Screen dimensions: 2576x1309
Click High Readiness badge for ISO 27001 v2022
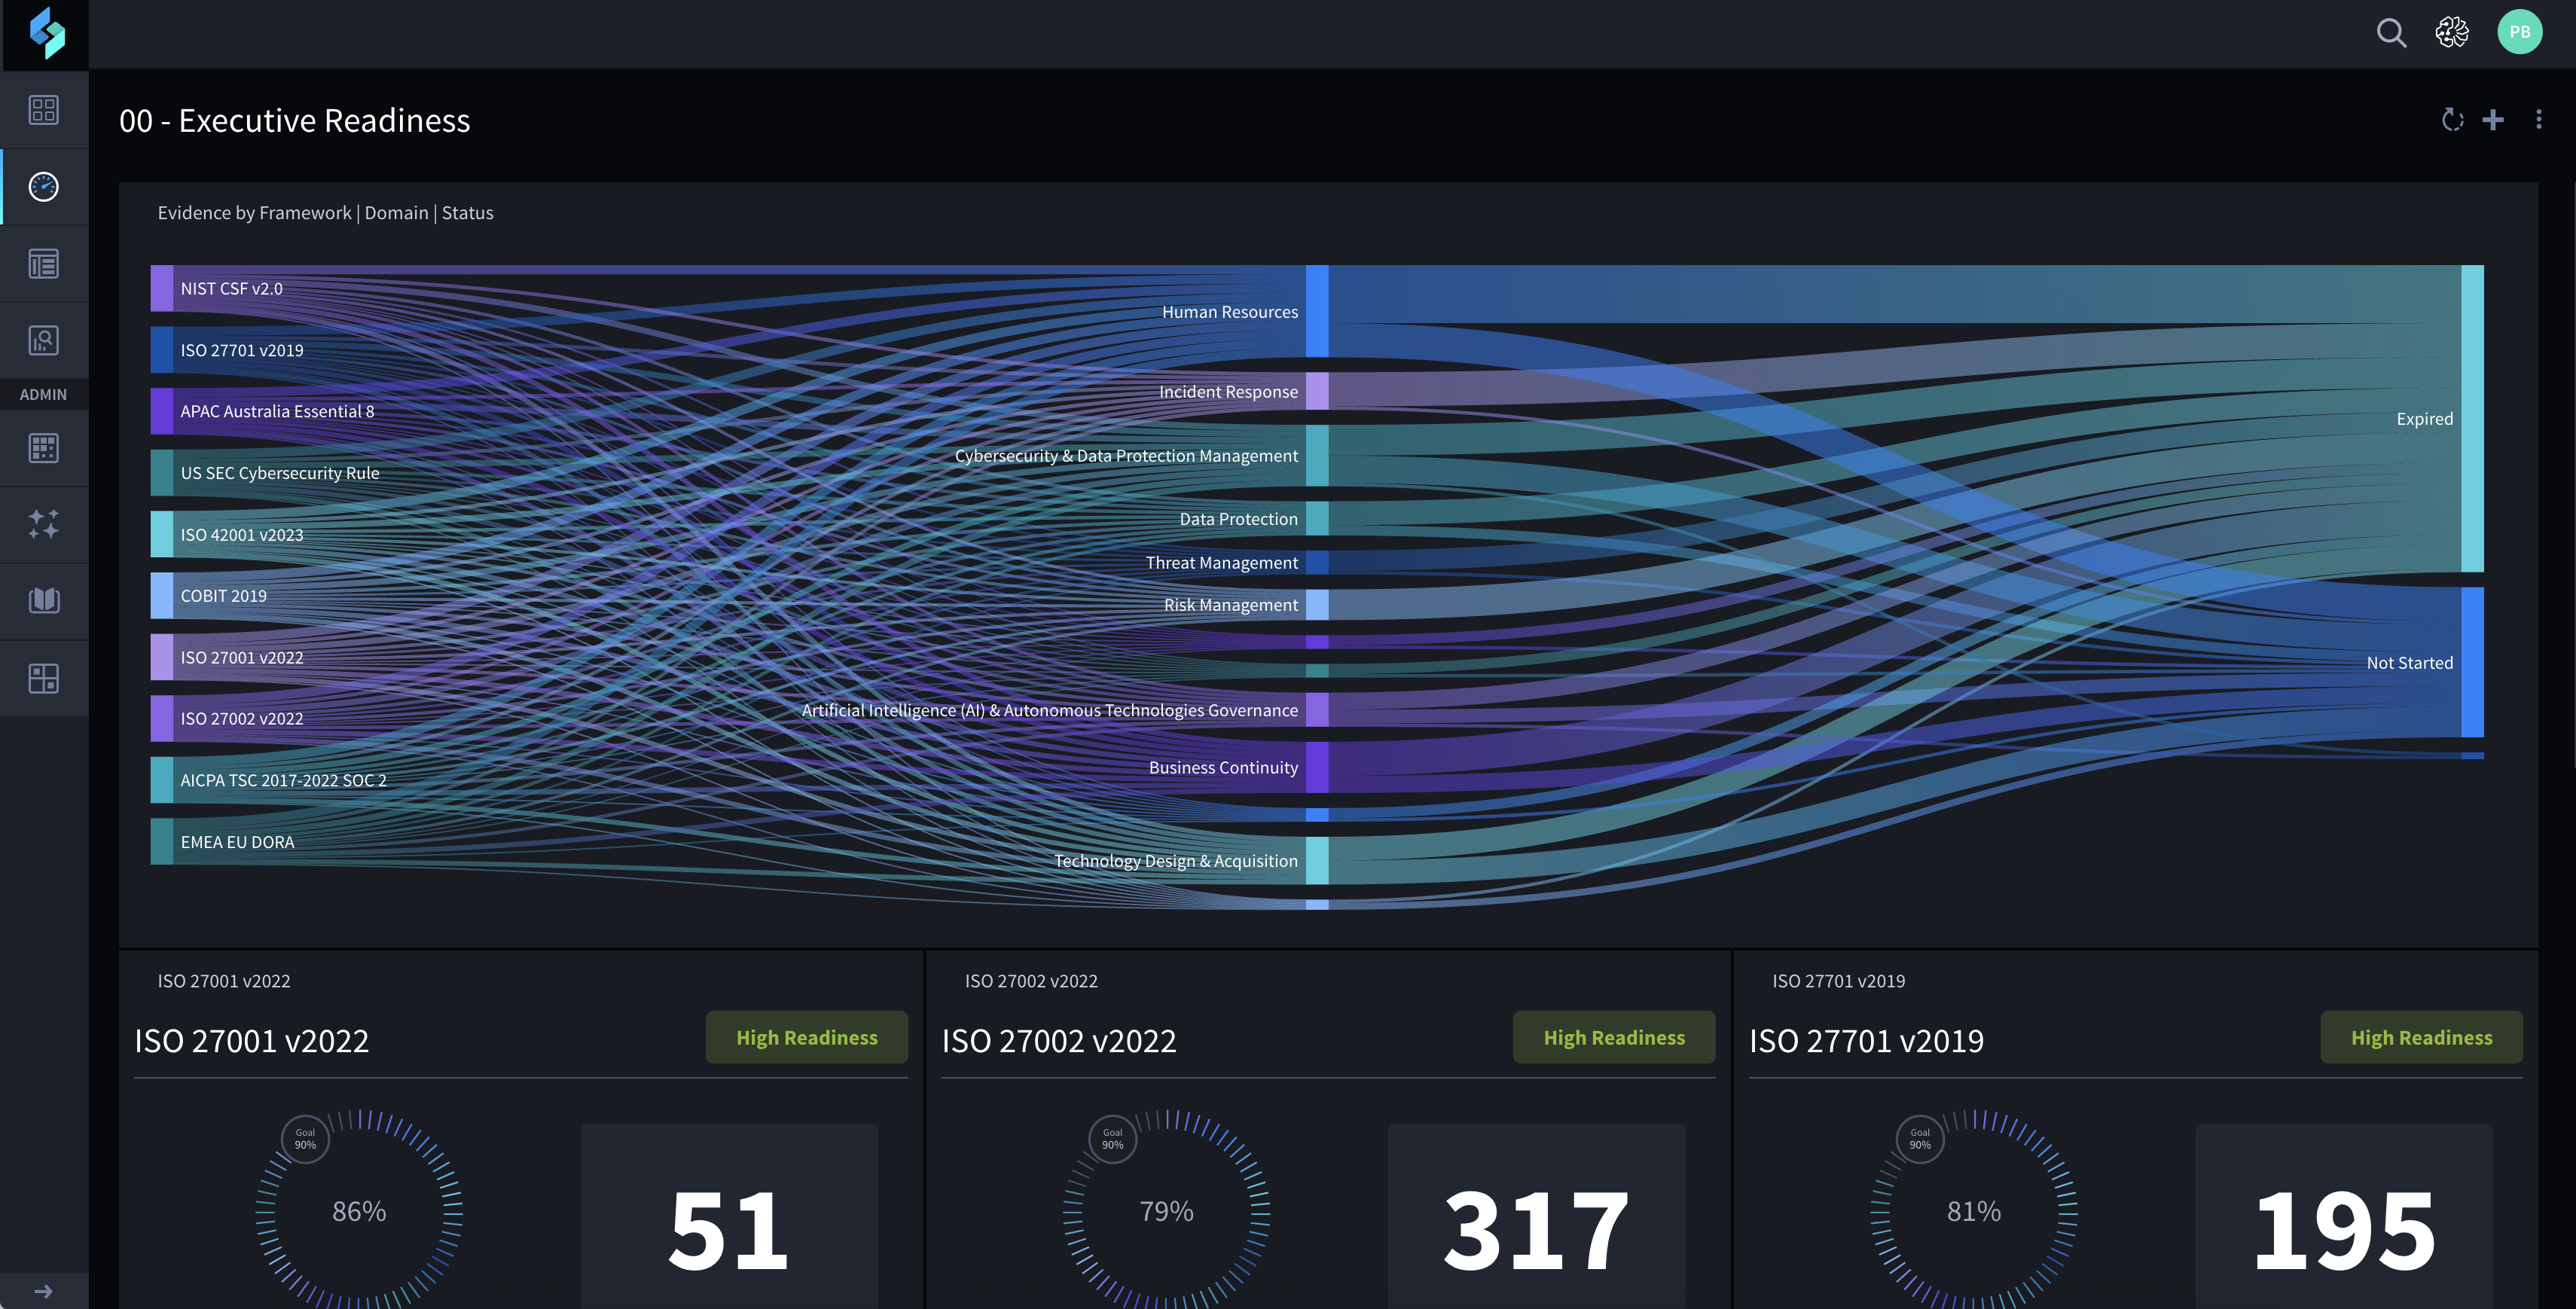(807, 1037)
